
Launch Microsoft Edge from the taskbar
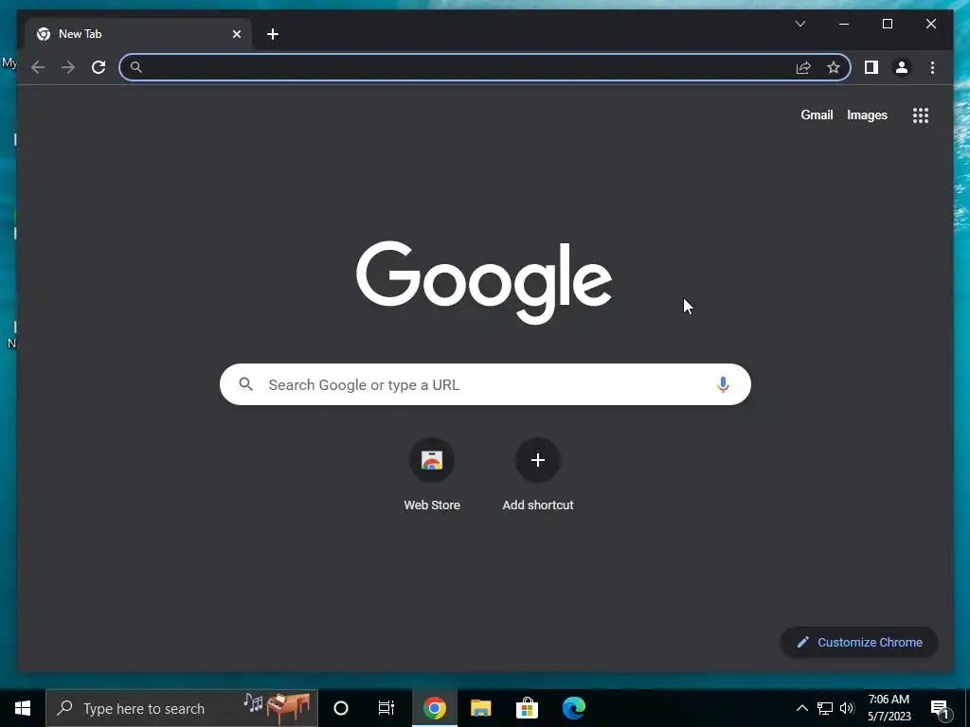[x=573, y=708]
